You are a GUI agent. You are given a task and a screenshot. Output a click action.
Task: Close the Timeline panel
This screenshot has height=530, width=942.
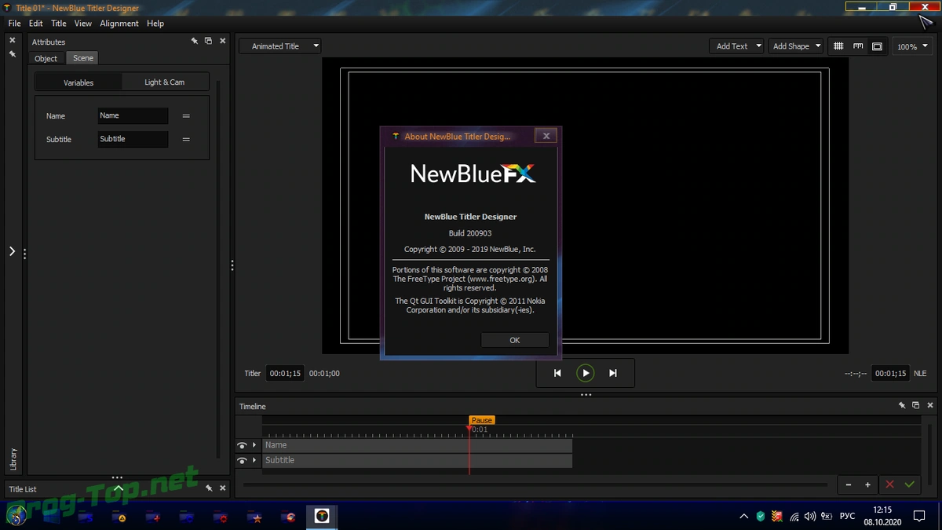click(x=930, y=406)
